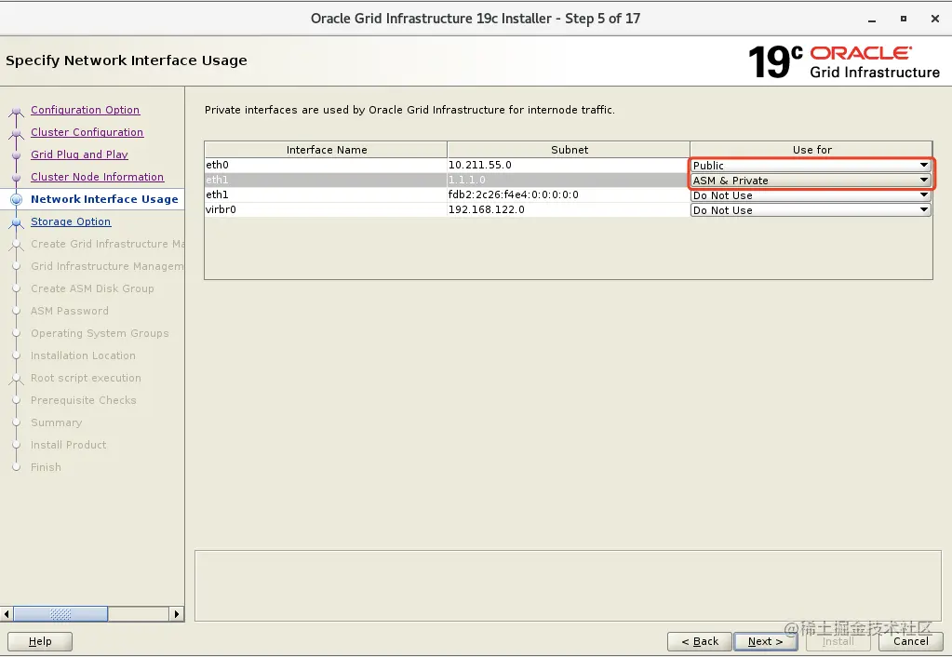952x657 pixels.
Task: Open virbr0 Do Not Use dropdown
Action: [x=811, y=210]
